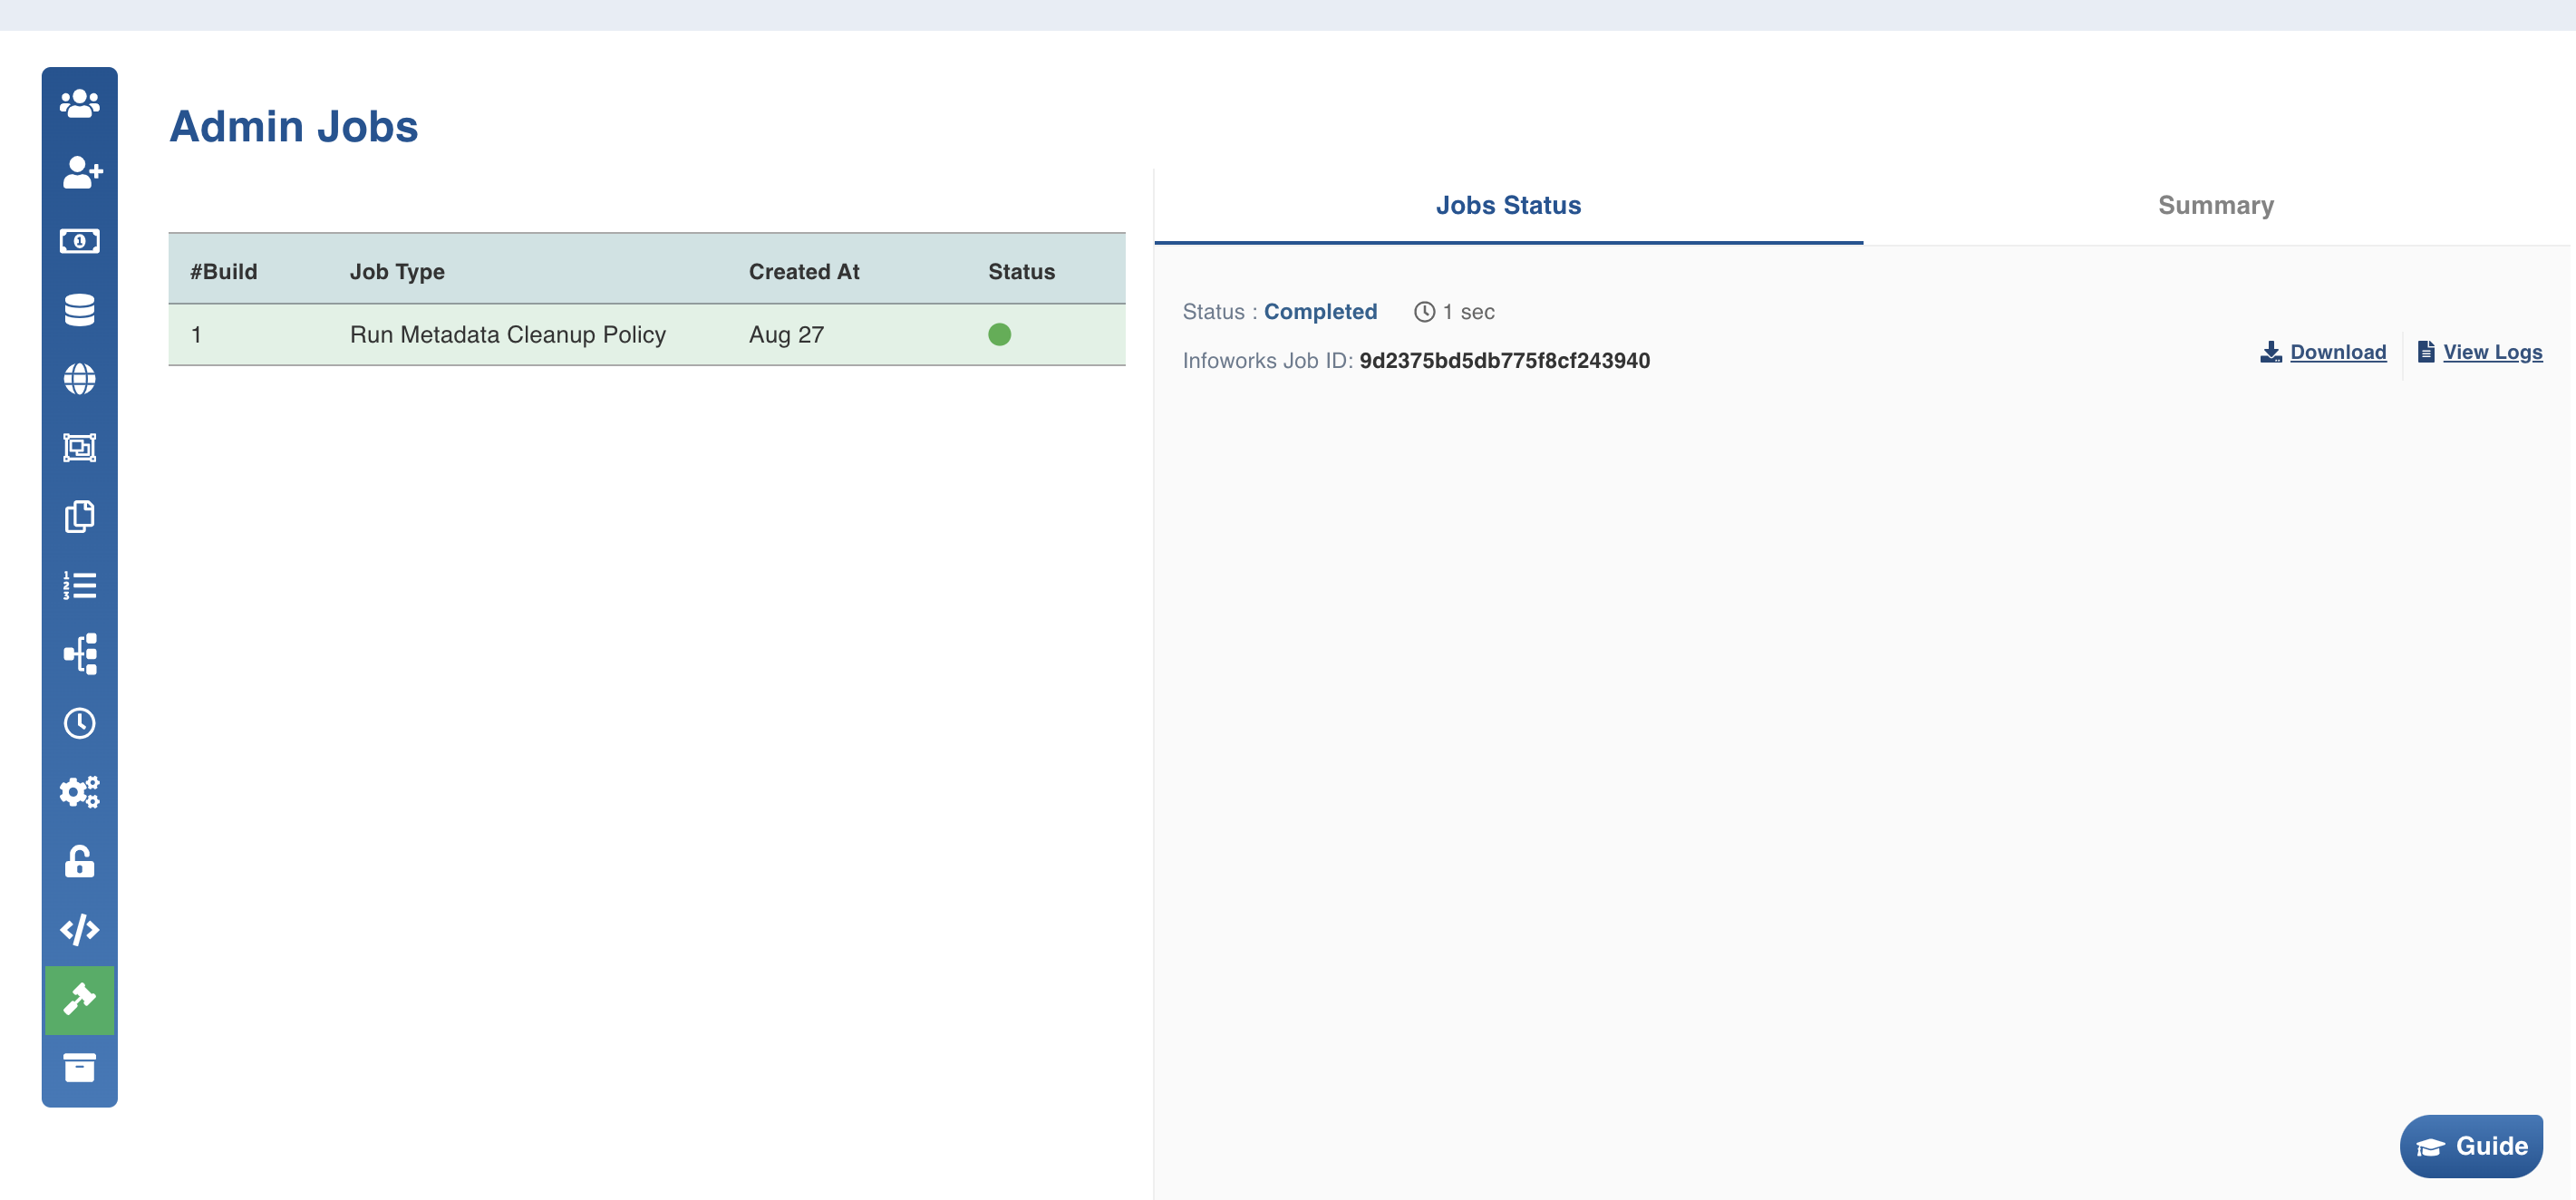The image size is (2576, 1200).
Task: Click build number 1 cell
Action: pyautogui.click(x=196, y=334)
